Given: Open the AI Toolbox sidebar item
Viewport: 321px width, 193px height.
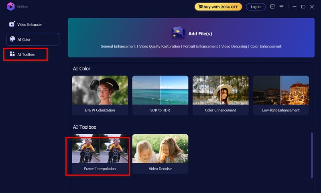Looking at the screenshot, I should (25, 54).
